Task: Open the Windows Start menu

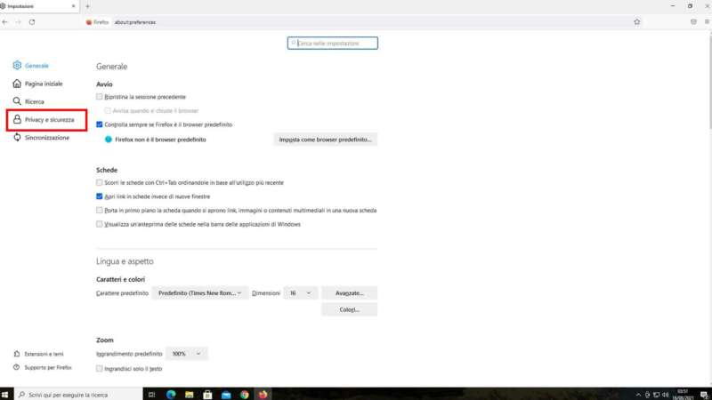Action: (x=5, y=395)
